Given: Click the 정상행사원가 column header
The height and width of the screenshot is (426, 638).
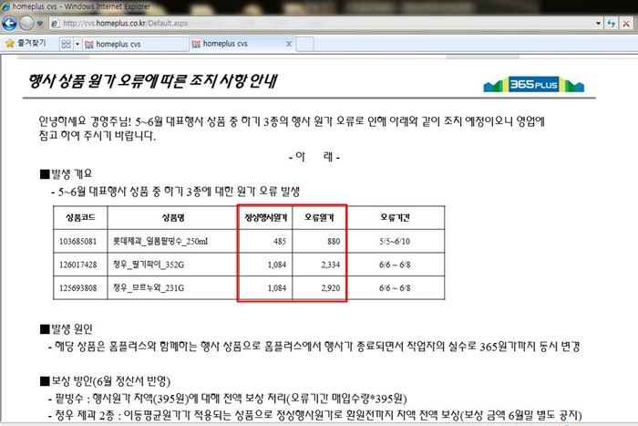Looking at the screenshot, I should pyautogui.click(x=266, y=217).
